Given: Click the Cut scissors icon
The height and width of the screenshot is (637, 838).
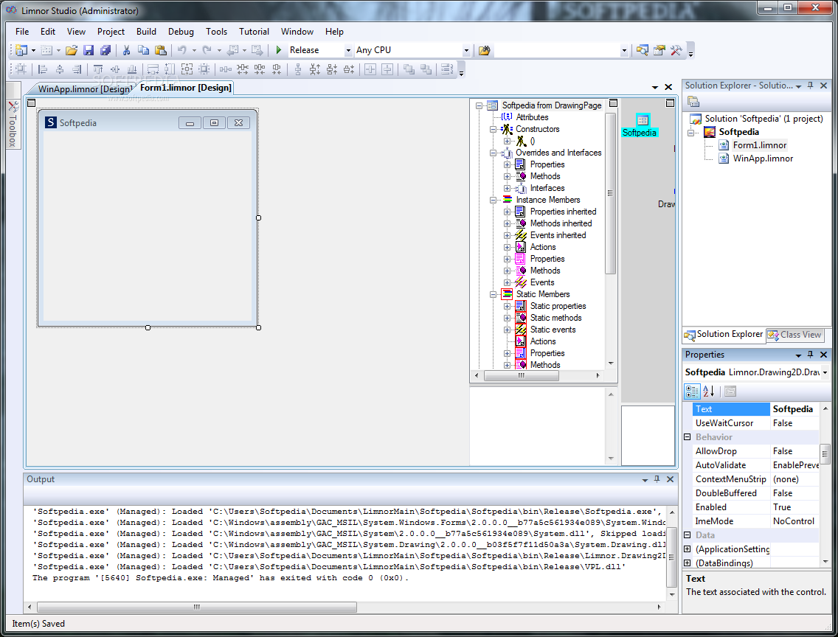Looking at the screenshot, I should pyautogui.click(x=127, y=50).
